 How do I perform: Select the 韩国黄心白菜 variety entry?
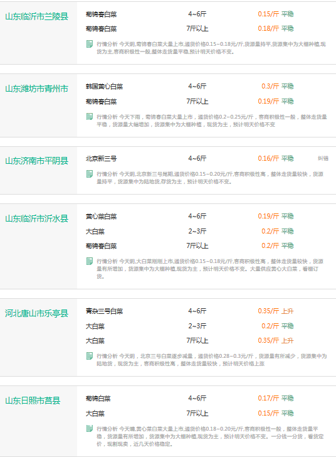[104, 87]
